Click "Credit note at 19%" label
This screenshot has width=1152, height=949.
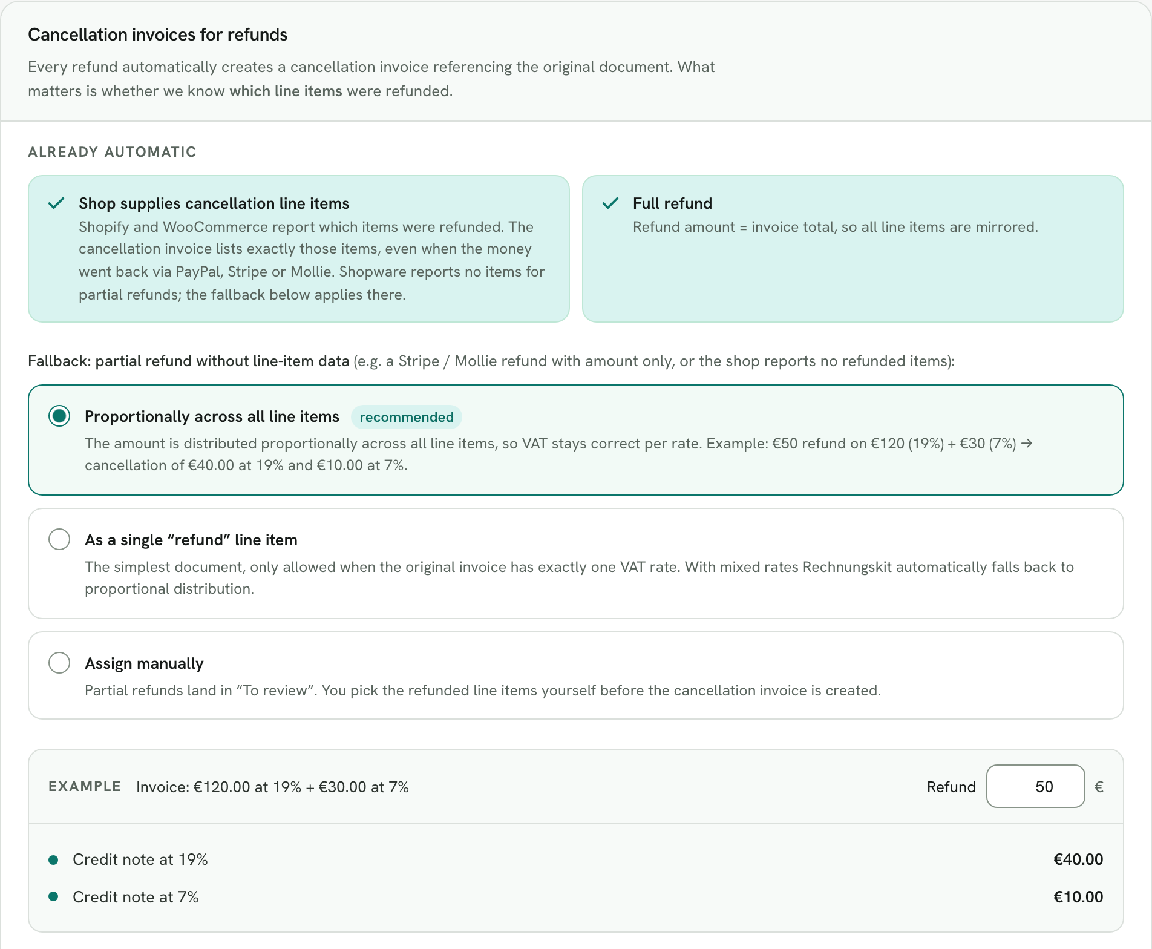(x=140, y=859)
